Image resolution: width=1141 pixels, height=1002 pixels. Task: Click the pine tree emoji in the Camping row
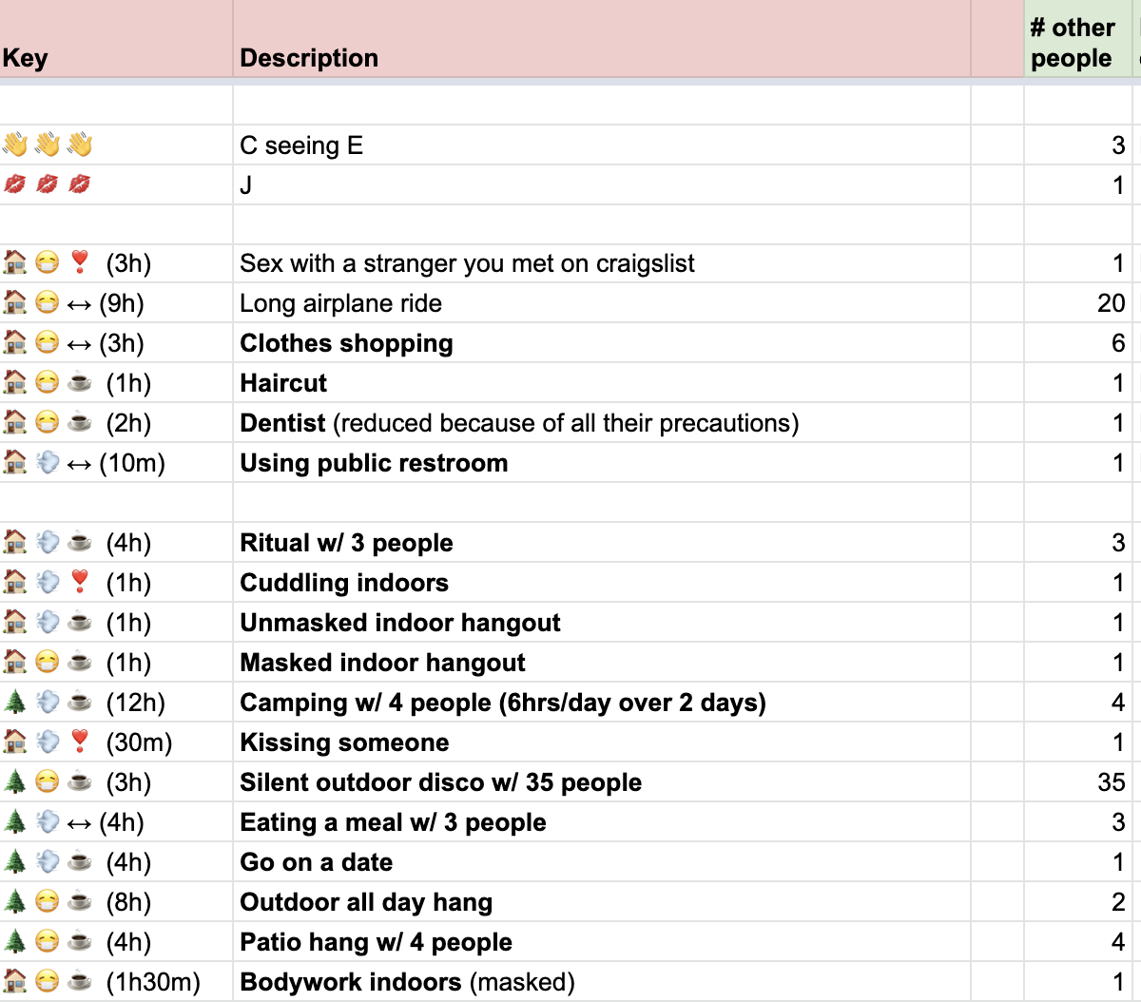pos(14,703)
